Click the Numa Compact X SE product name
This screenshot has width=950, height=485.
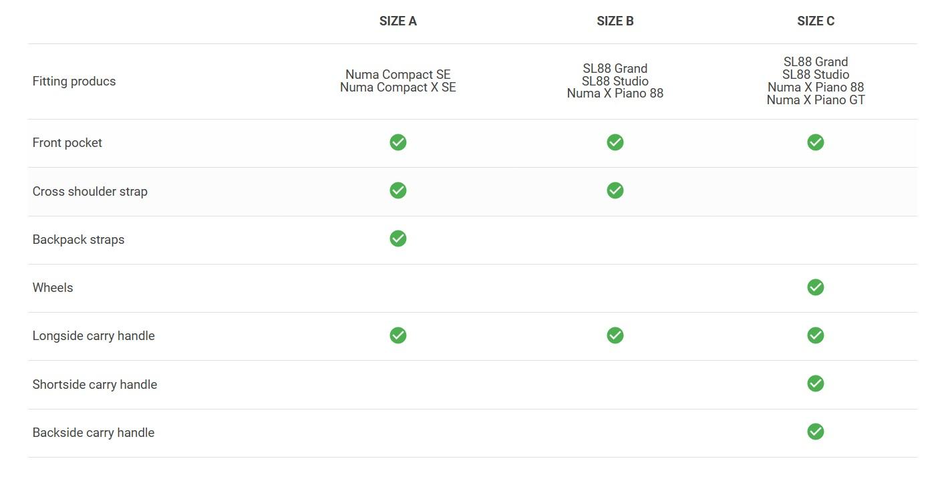398,88
